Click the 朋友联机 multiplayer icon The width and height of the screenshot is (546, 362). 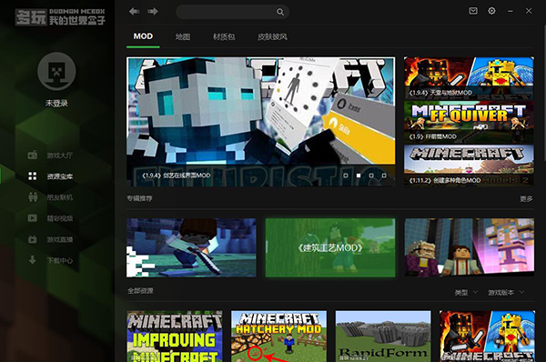click(x=33, y=197)
